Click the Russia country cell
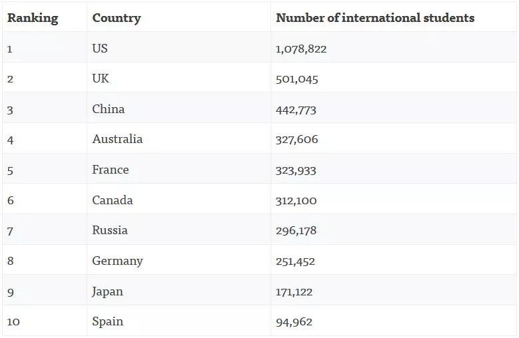The height and width of the screenshot is (338, 519). [110, 230]
